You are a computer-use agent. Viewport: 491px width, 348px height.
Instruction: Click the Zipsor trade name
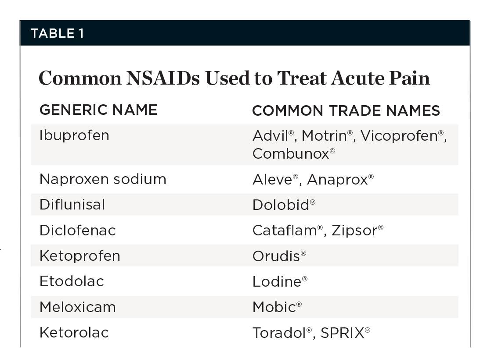pos(356,231)
